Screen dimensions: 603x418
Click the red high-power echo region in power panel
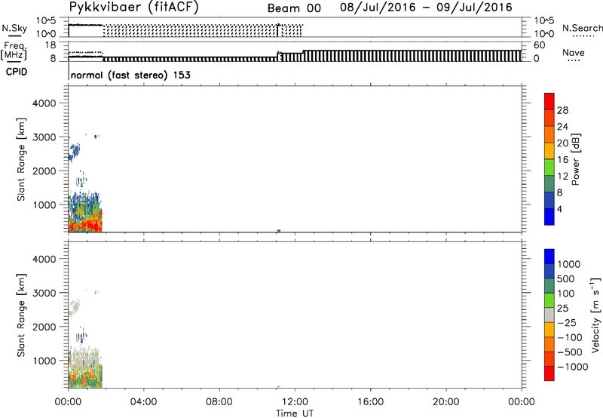coord(84,224)
